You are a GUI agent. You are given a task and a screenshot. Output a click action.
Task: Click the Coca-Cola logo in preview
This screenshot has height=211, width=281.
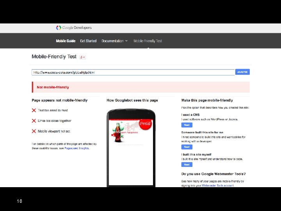(x=145, y=123)
